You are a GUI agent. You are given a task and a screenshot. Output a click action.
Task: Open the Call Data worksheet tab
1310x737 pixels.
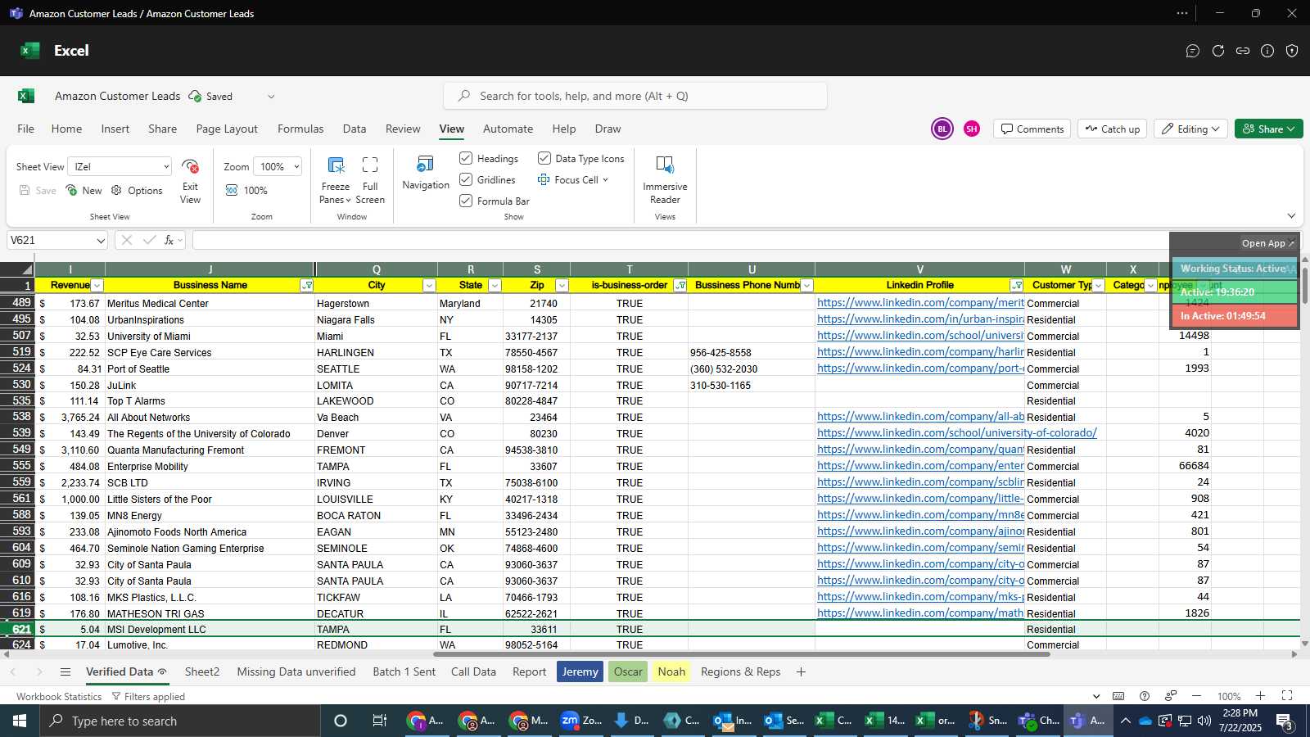(473, 671)
